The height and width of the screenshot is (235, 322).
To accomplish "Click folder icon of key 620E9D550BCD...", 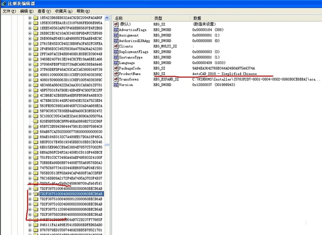I will point(36,121).
